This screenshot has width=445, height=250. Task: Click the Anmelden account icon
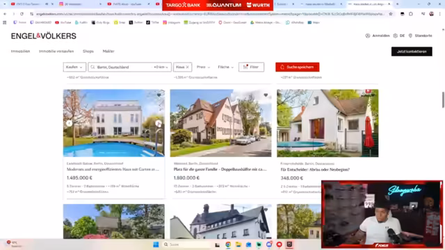368,35
